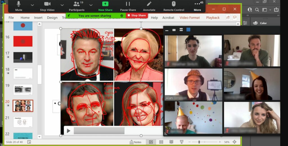This screenshot has width=288, height=146.
Task: Stop Video in the Zoom toolbar
Action: [47, 6]
